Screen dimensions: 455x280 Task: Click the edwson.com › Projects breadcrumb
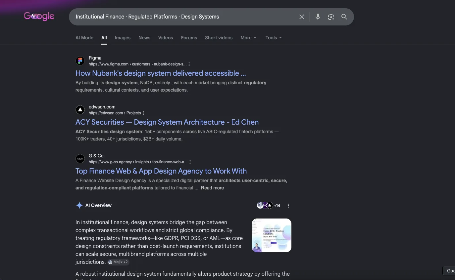click(x=115, y=113)
